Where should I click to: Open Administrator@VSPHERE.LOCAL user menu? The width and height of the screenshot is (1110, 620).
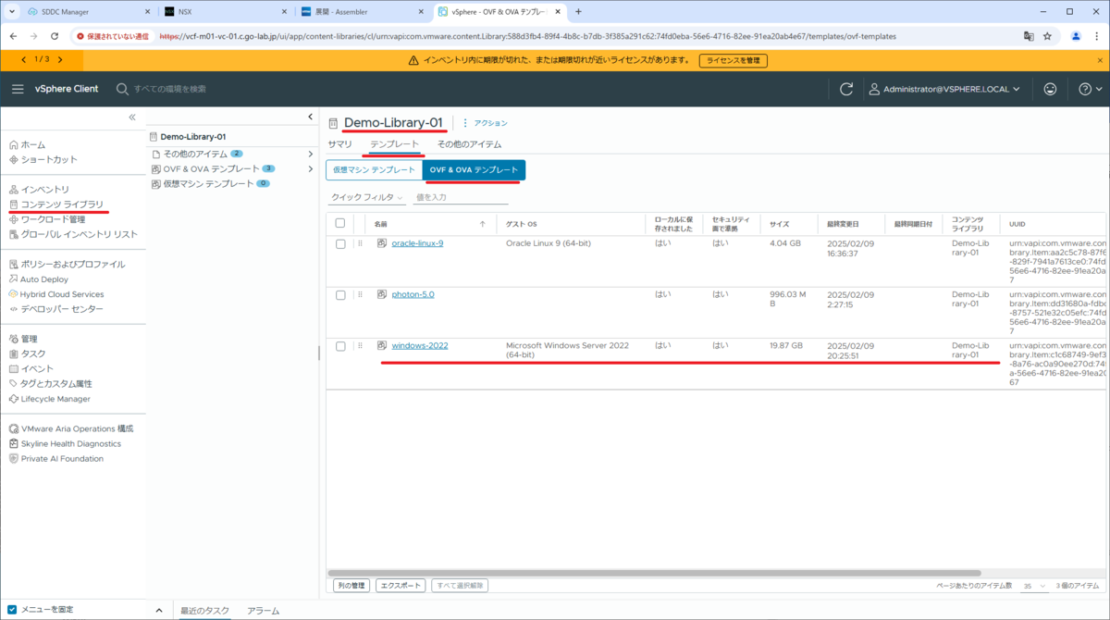tap(944, 89)
